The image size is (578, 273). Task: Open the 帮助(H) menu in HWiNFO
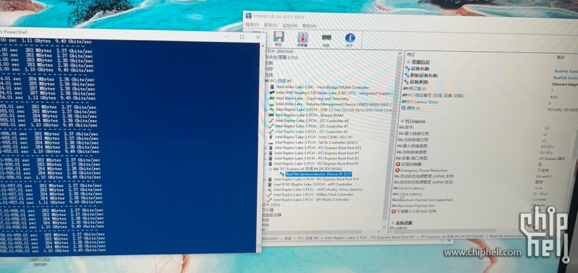click(309, 26)
